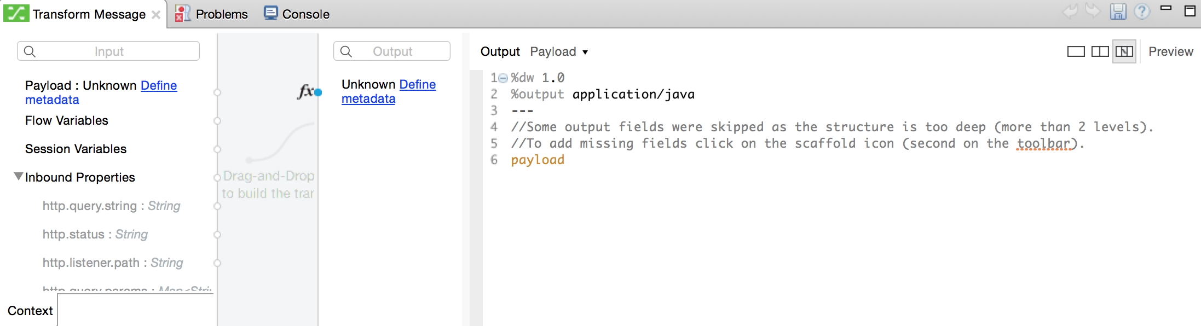
Task: Open the Payload output dropdown
Action: pos(559,51)
